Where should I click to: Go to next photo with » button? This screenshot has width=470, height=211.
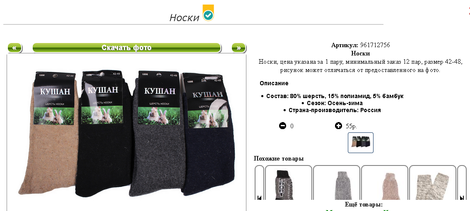[x=239, y=48]
